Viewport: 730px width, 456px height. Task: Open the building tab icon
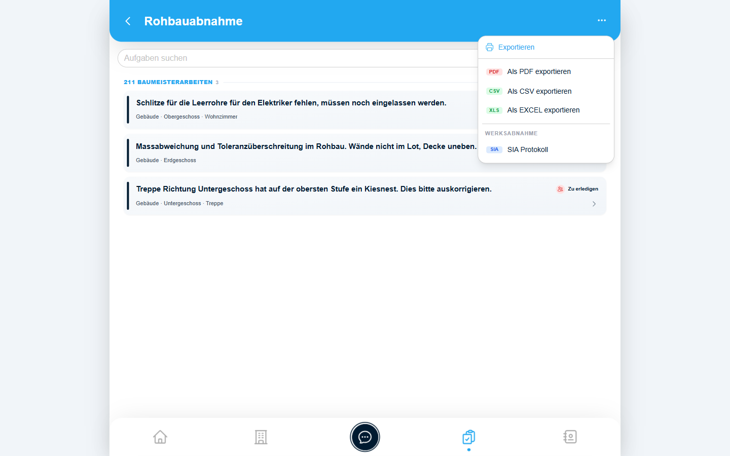pyautogui.click(x=261, y=437)
